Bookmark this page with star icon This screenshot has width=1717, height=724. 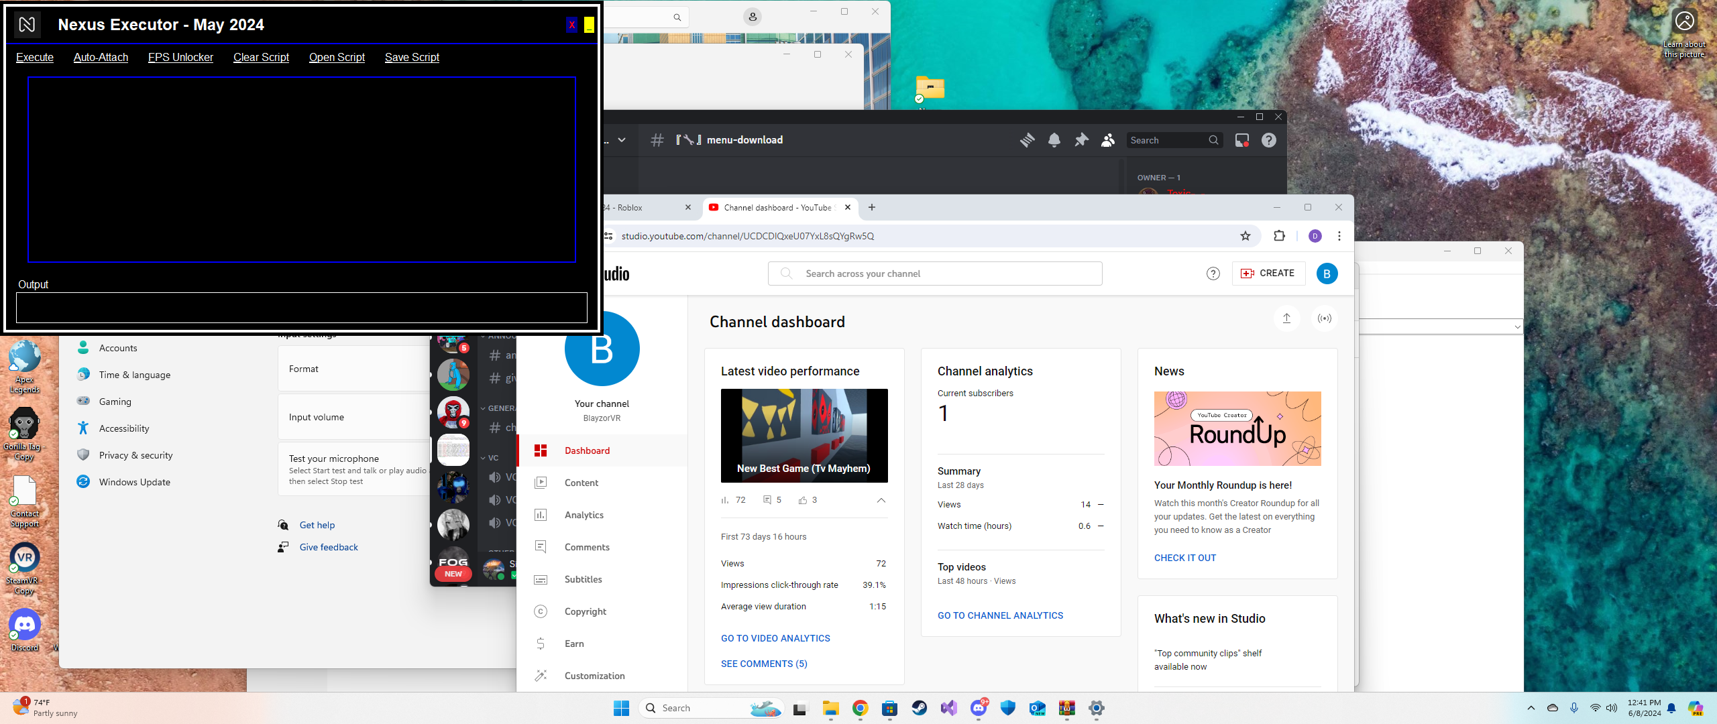coord(1245,236)
